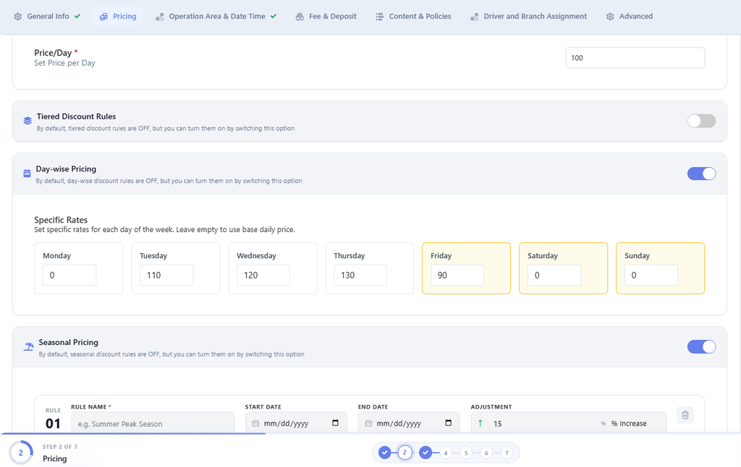Jump to step 4 in stepper
This screenshot has height=467, width=741.
(x=446, y=453)
